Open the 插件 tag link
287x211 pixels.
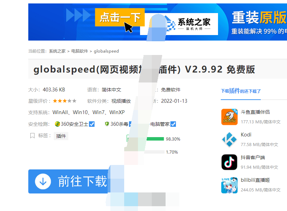pos(61,136)
